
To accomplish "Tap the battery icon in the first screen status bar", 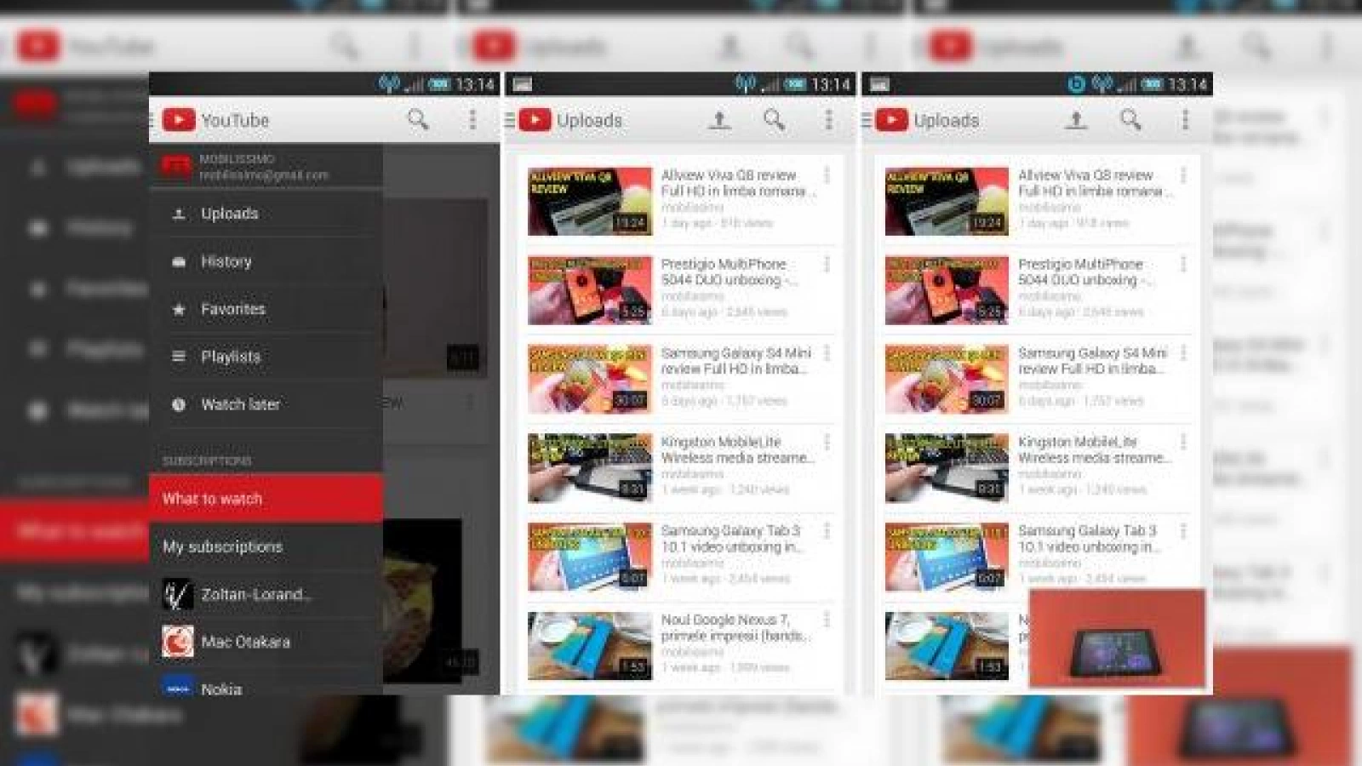I will click(439, 83).
